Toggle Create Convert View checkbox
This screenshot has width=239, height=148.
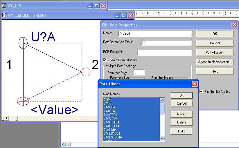(x=105, y=60)
